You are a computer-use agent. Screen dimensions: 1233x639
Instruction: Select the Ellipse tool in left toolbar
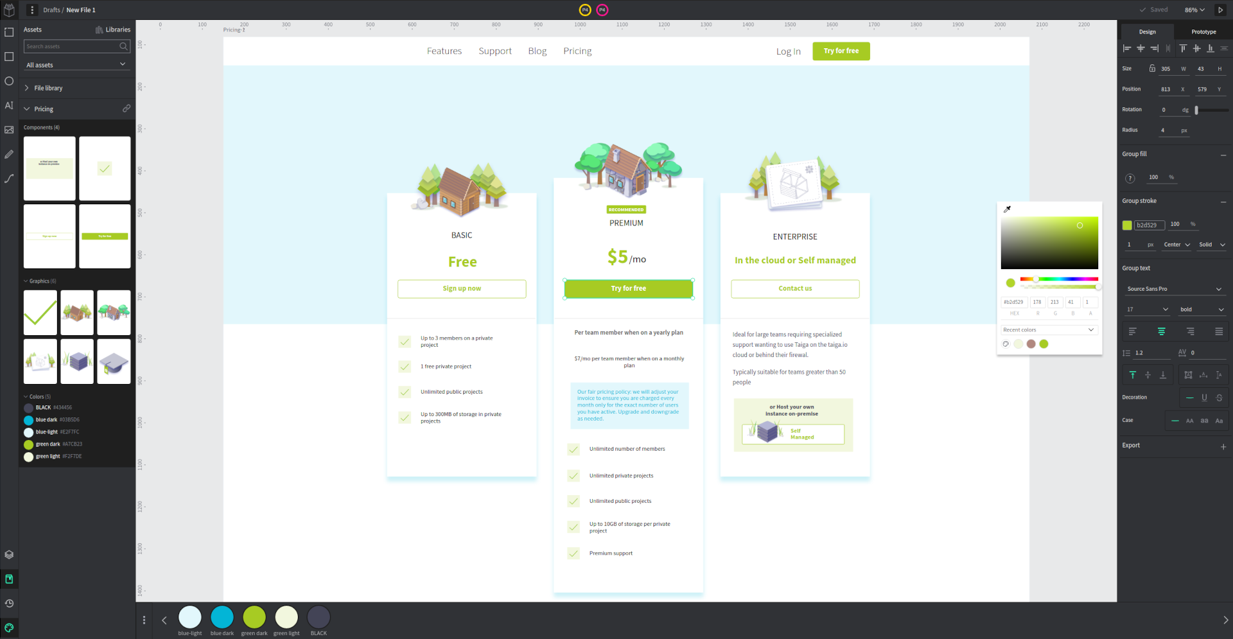pyautogui.click(x=9, y=81)
